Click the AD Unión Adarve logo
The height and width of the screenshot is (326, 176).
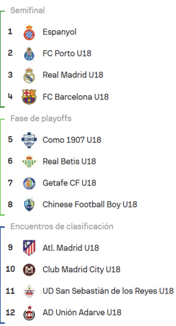coord(29,312)
